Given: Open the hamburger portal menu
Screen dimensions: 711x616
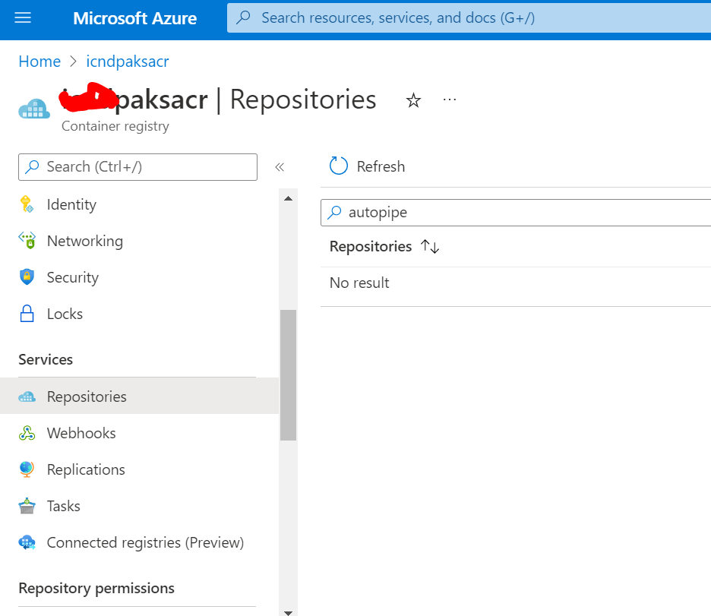Looking at the screenshot, I should pos(23,17).
